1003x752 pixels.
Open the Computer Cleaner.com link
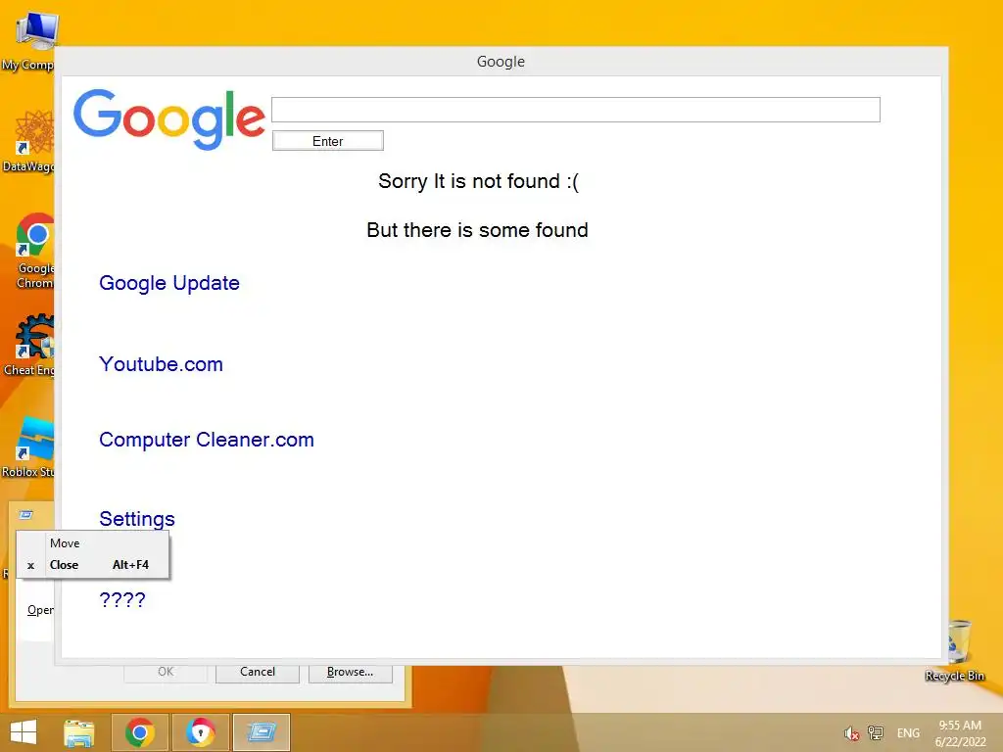tap(207, 440)
